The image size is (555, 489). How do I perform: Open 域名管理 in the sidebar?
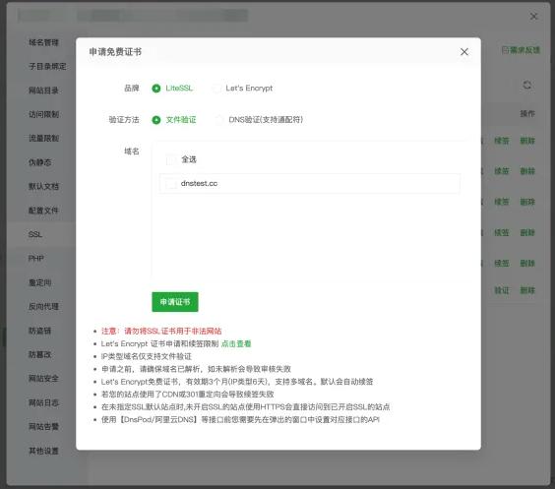pyautogui.click(x=43, y=42)
